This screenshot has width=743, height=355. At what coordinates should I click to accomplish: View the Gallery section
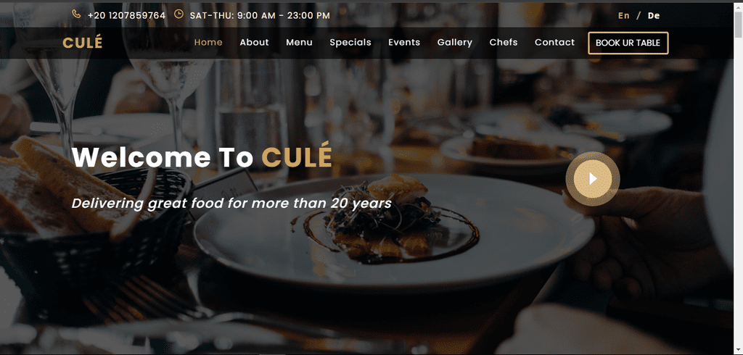454,43
